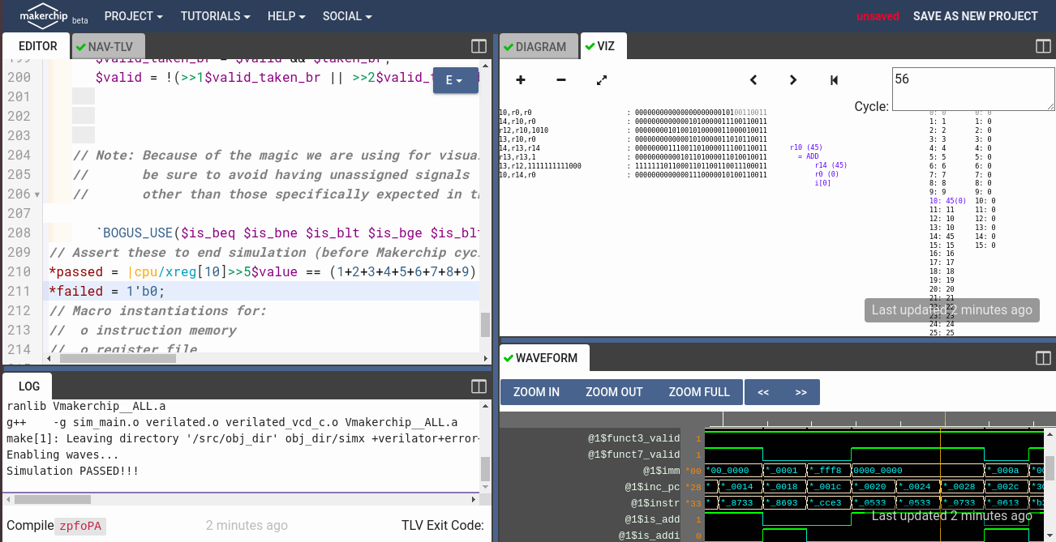The height and width of the screenshot is (542, 1056).
Task: Click the r10 (45) label in VIZ
Action: click(x=806, y=147)
